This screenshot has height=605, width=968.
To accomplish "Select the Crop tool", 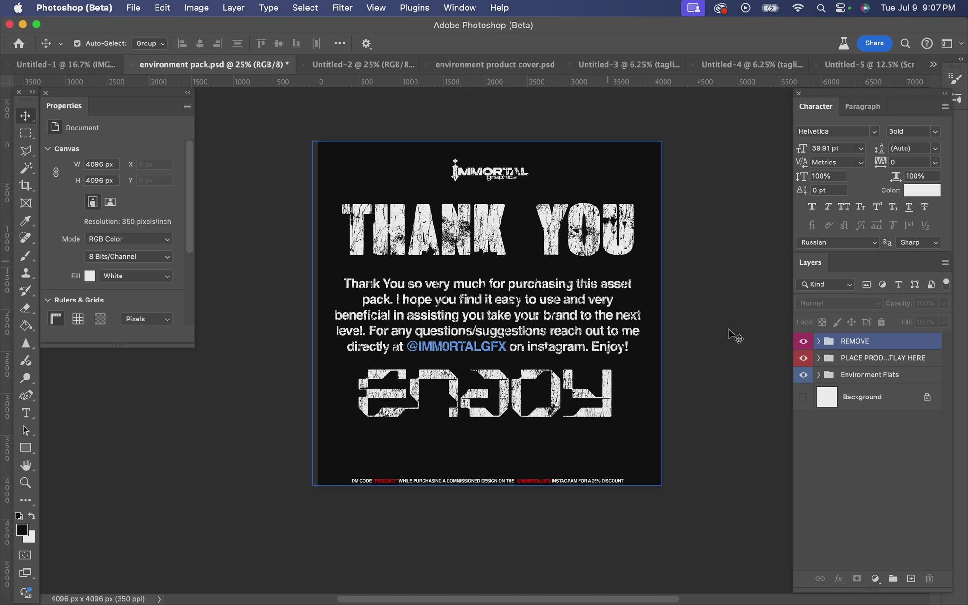I will point(26,186).
